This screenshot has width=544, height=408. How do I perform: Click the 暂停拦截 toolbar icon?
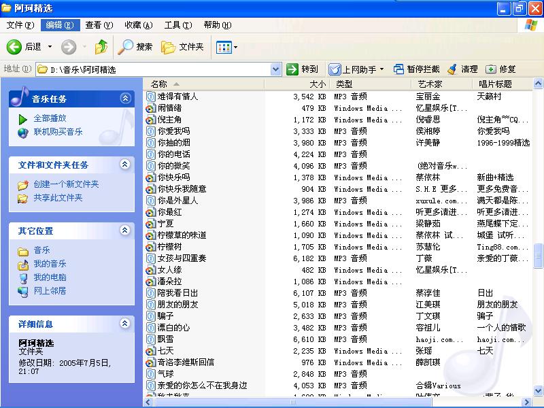pyautogui.click(x=399, y=69)
